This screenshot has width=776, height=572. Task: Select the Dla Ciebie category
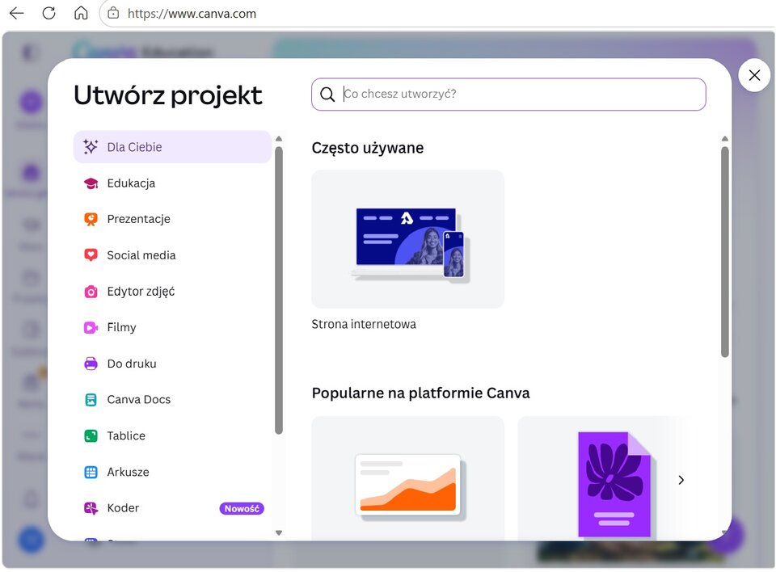click(x=172, y=147)
